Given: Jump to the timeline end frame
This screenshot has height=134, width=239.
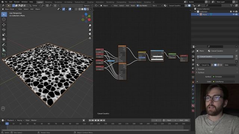Looking at the screenshot, I should [104, 120].
